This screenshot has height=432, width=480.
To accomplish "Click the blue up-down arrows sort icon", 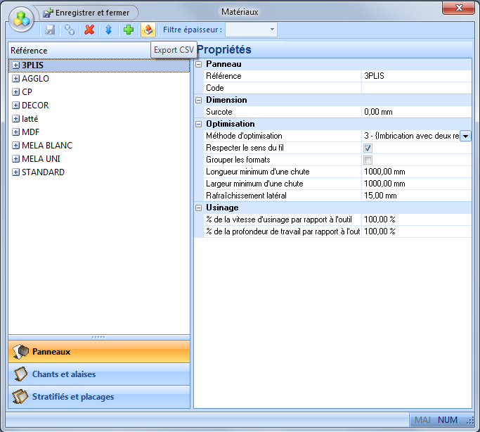I will click(x=108, y=30).
